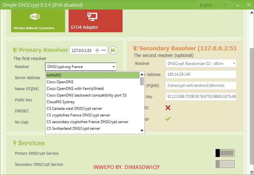Open the secondary resolver DNSCrypt Randomizer dropdown

(201, 63)
